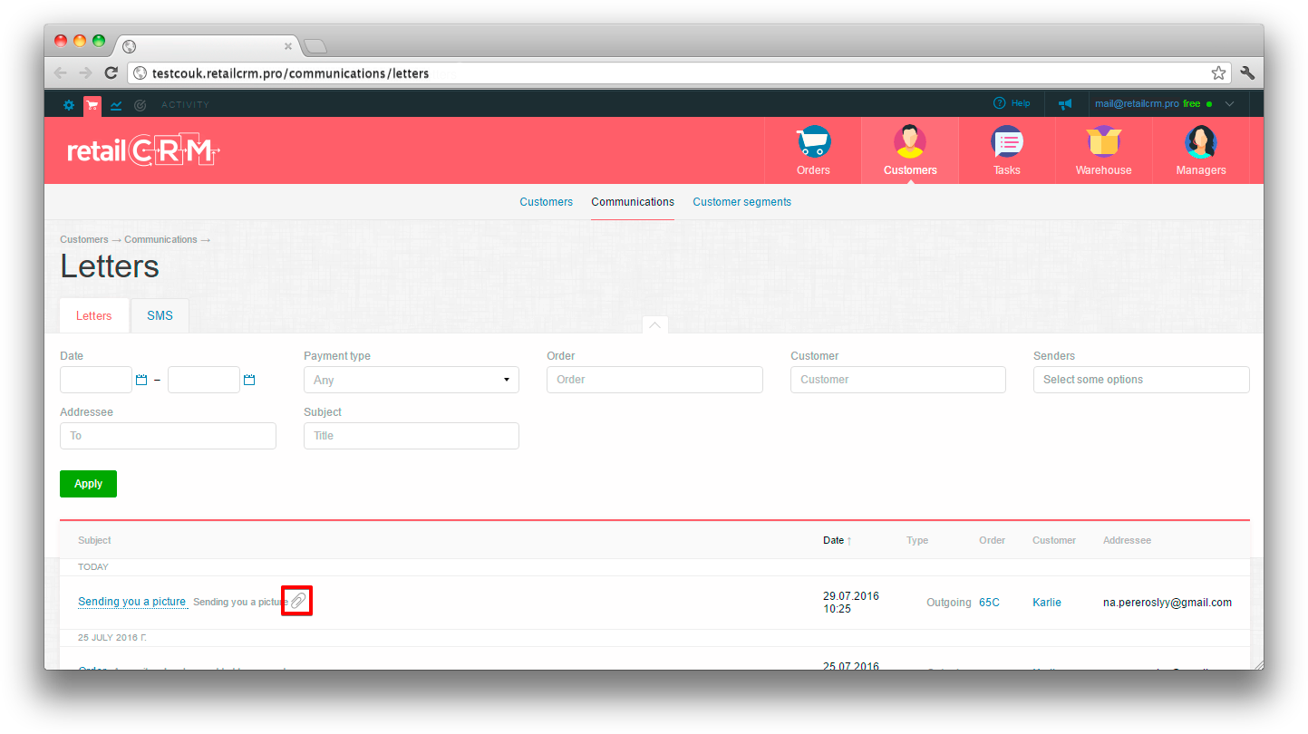
Task: Click the Order filter field
Action: click(x=654, y=380)
